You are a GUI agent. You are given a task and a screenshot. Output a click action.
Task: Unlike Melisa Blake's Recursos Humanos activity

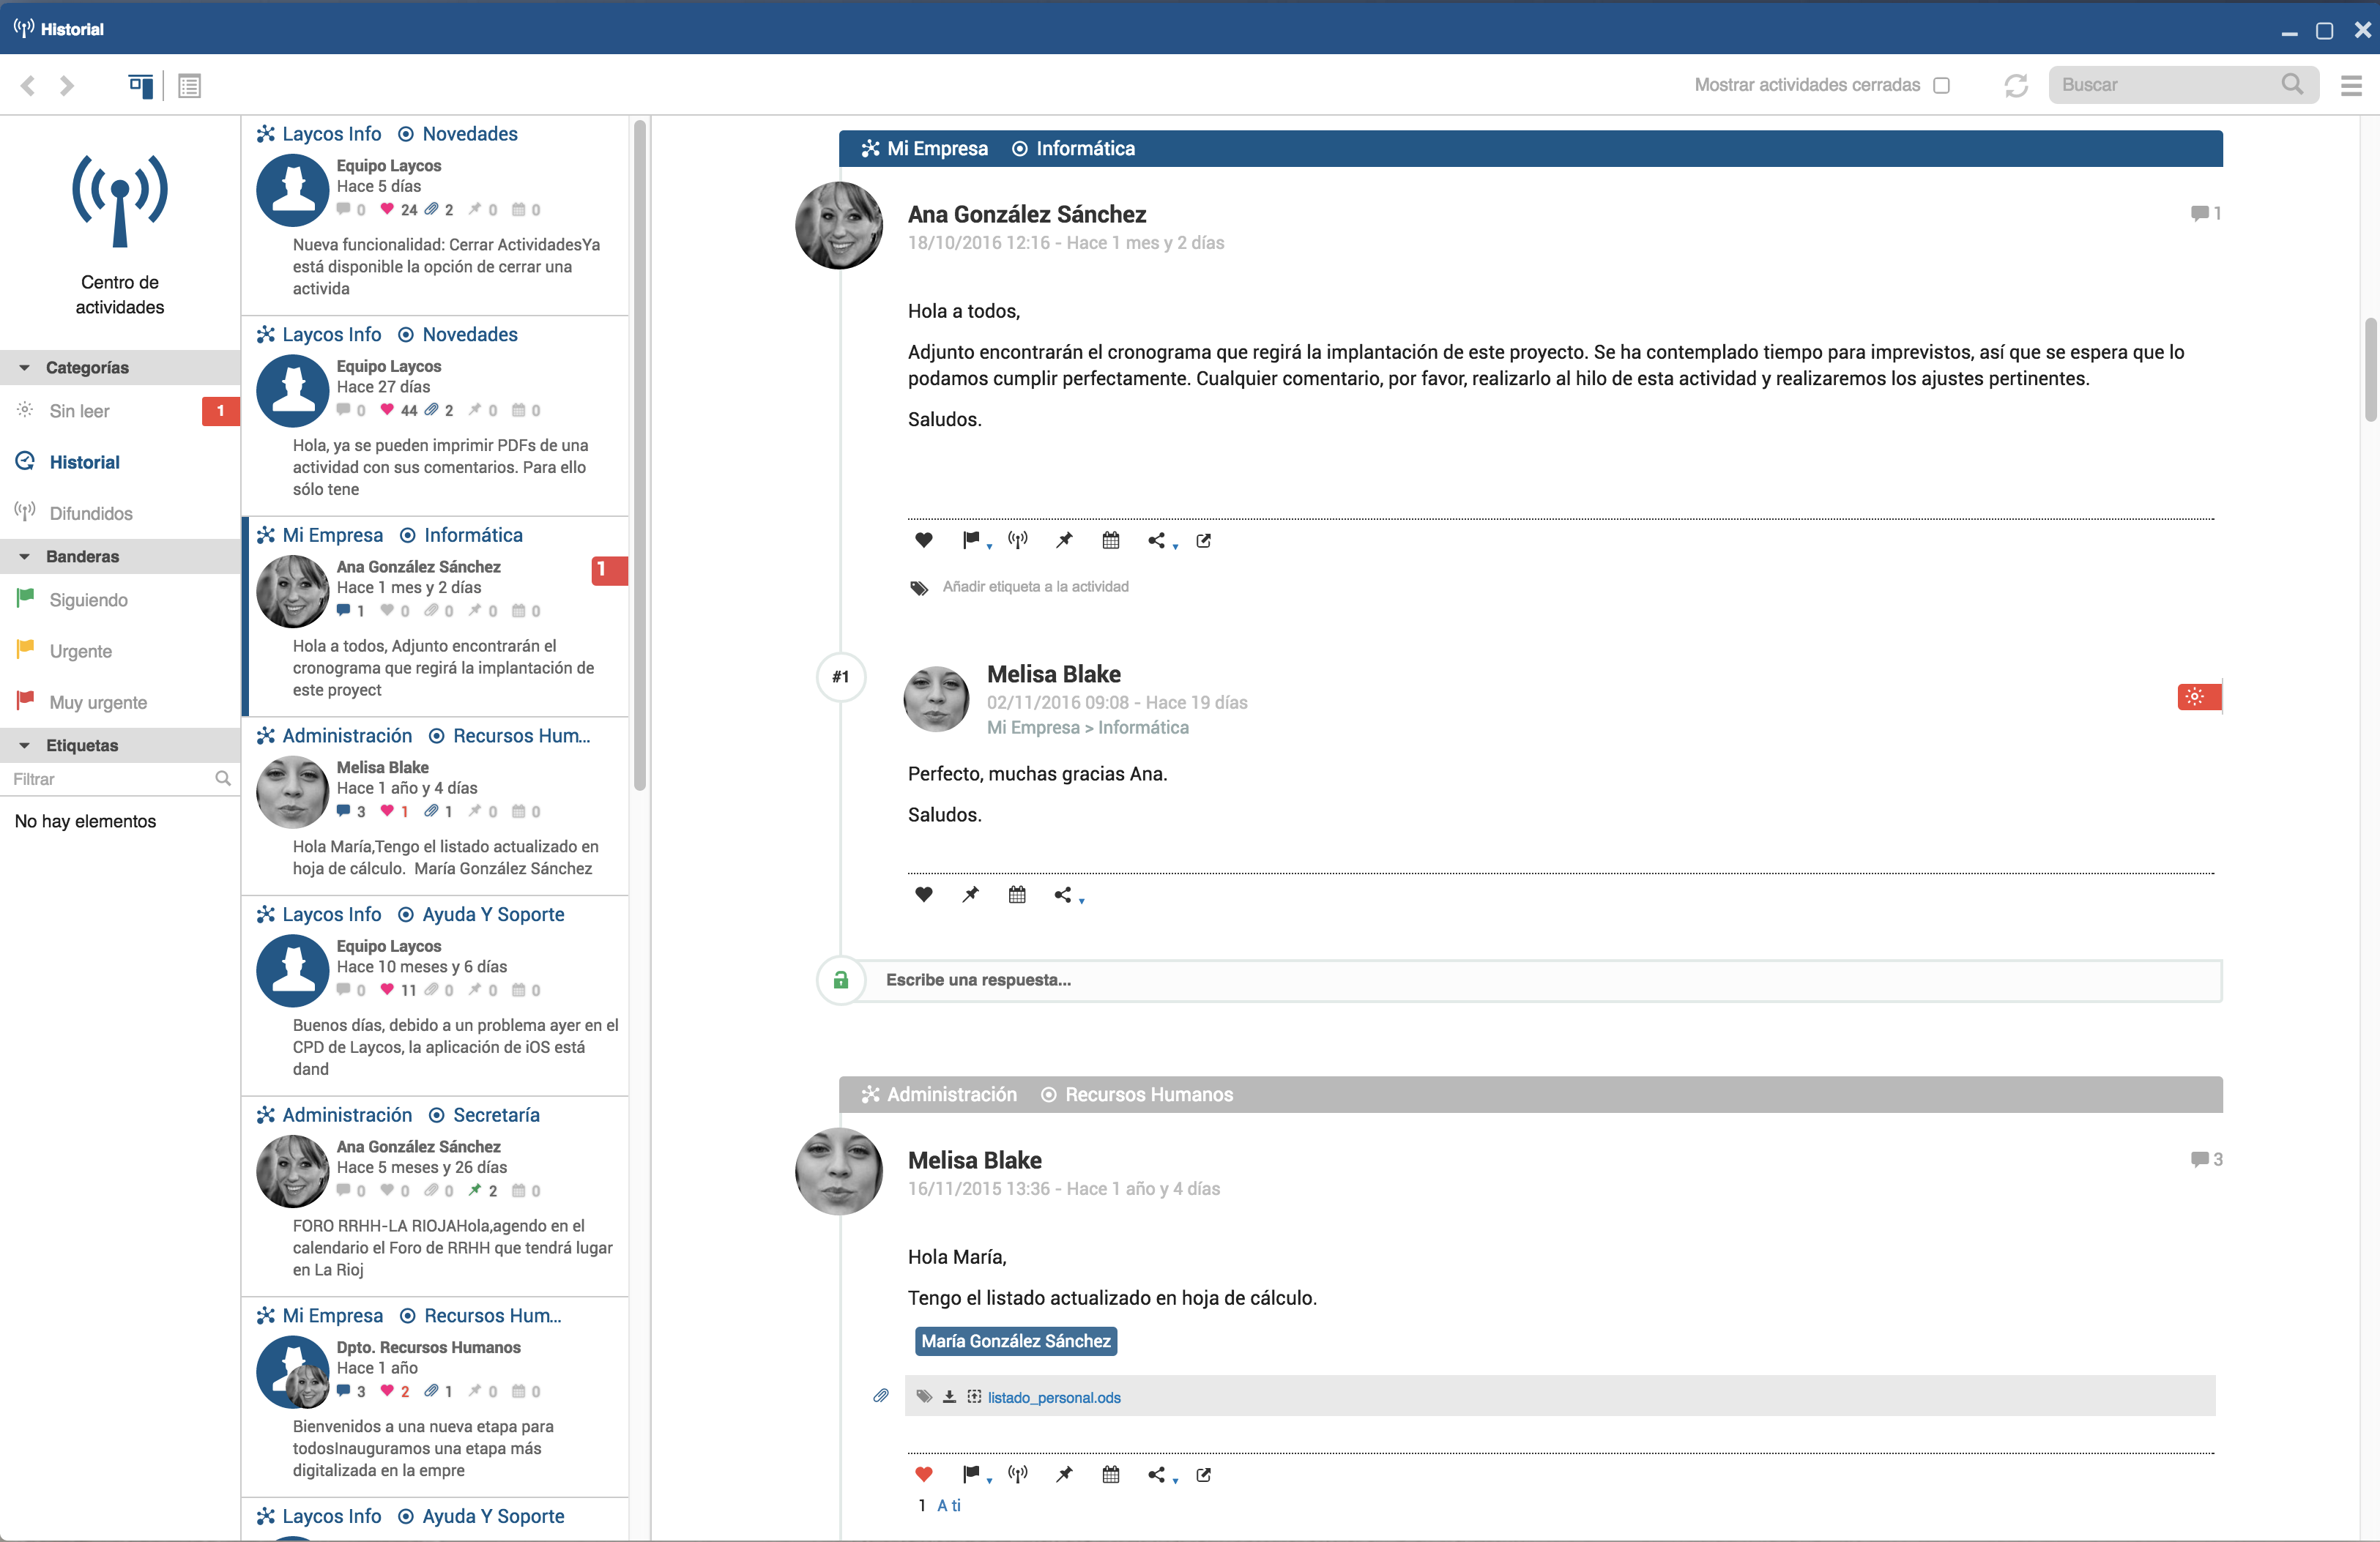(923, 1474)
